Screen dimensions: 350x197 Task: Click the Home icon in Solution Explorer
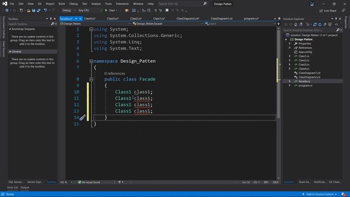pos(295,25)
